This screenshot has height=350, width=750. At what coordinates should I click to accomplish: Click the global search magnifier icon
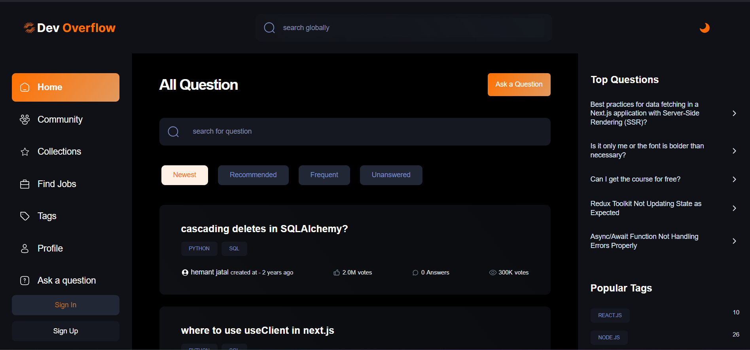(x=269, y=28)
